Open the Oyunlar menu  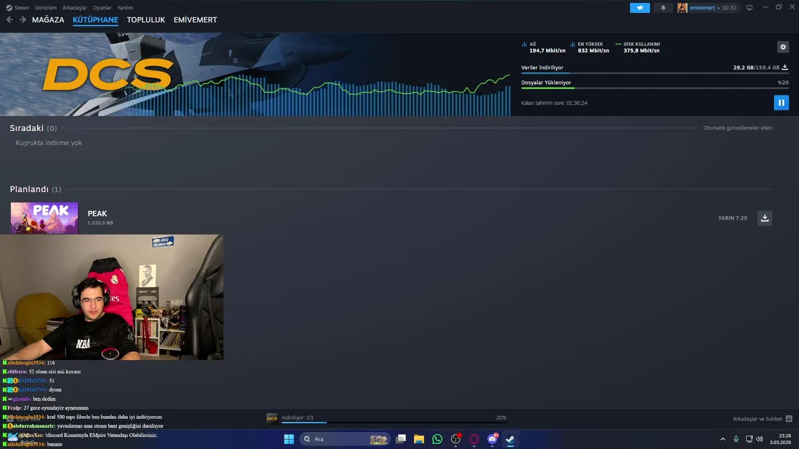coord(102,7)
